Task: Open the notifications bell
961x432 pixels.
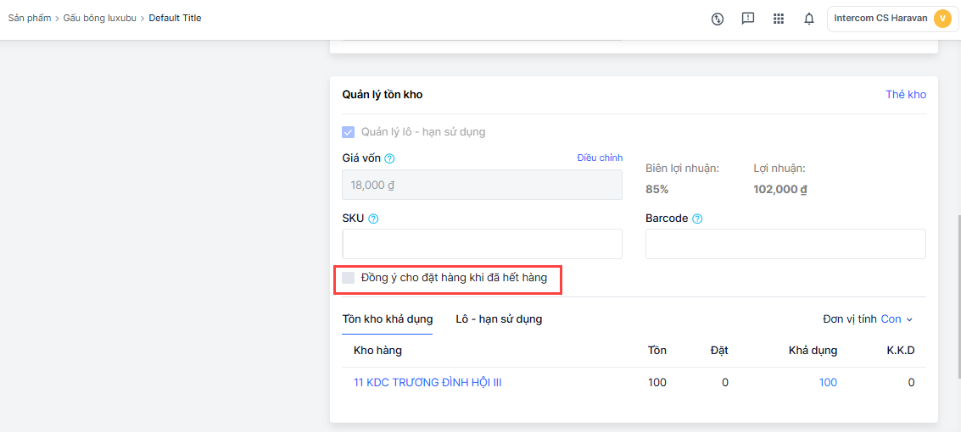Action: [x=809, y=19]
